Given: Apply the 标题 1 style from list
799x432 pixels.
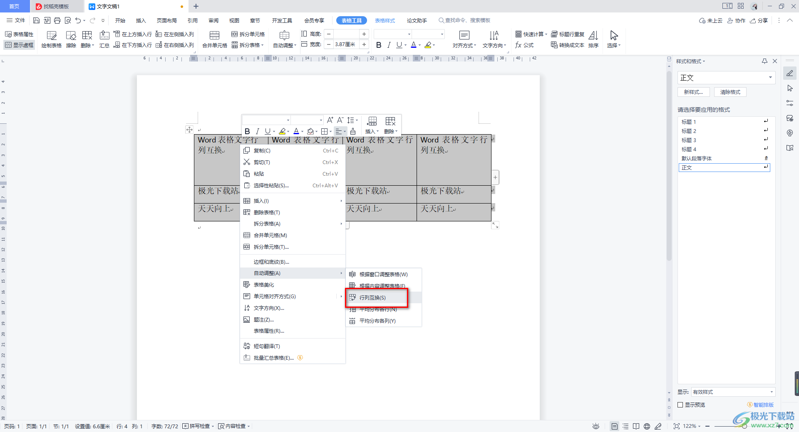Looking at the screenshot, I should click(x=724, y=122).
